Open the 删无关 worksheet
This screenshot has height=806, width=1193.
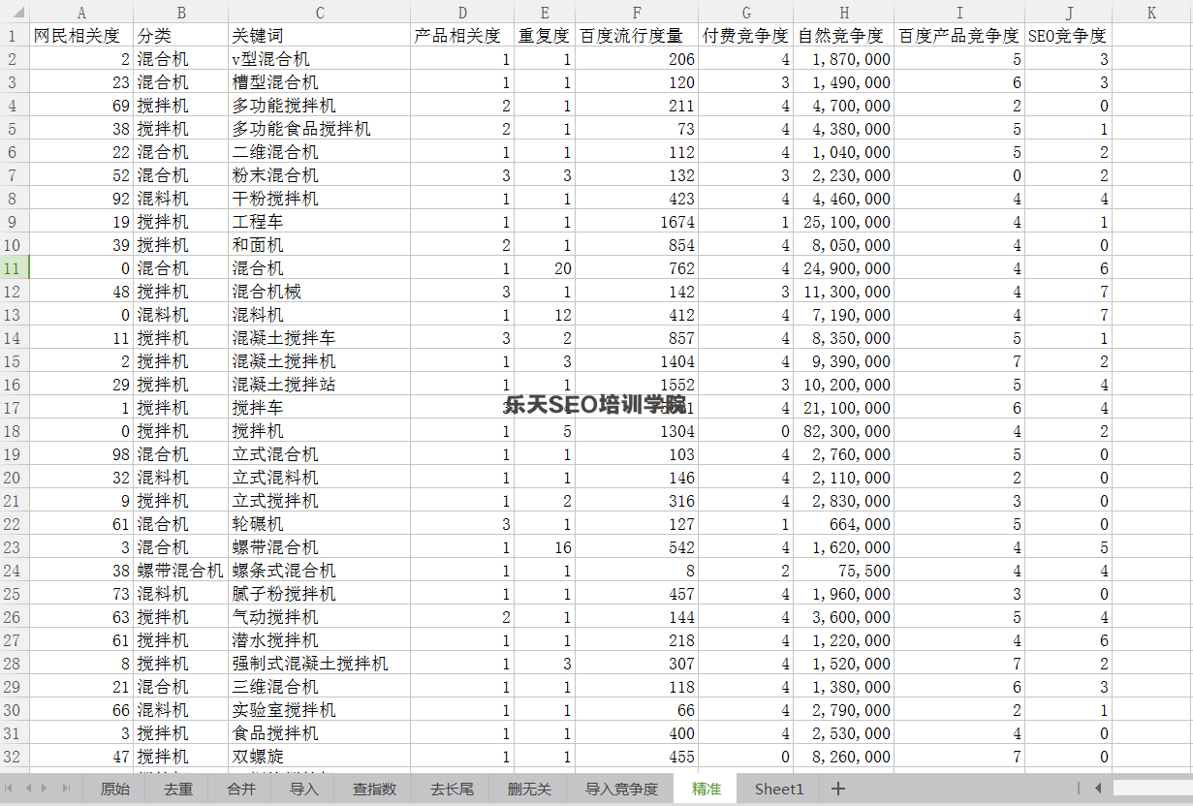point(527,789)
